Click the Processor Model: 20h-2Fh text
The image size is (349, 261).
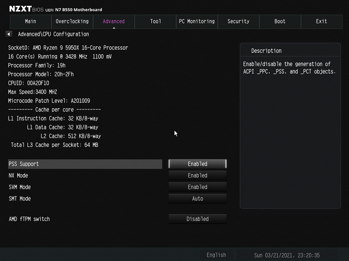point(41,74)
